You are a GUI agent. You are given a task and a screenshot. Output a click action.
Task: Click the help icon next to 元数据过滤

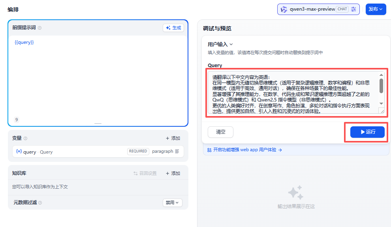(x=40, y=203)
